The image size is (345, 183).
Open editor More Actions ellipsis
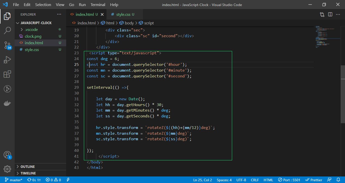tap(338, 15)
